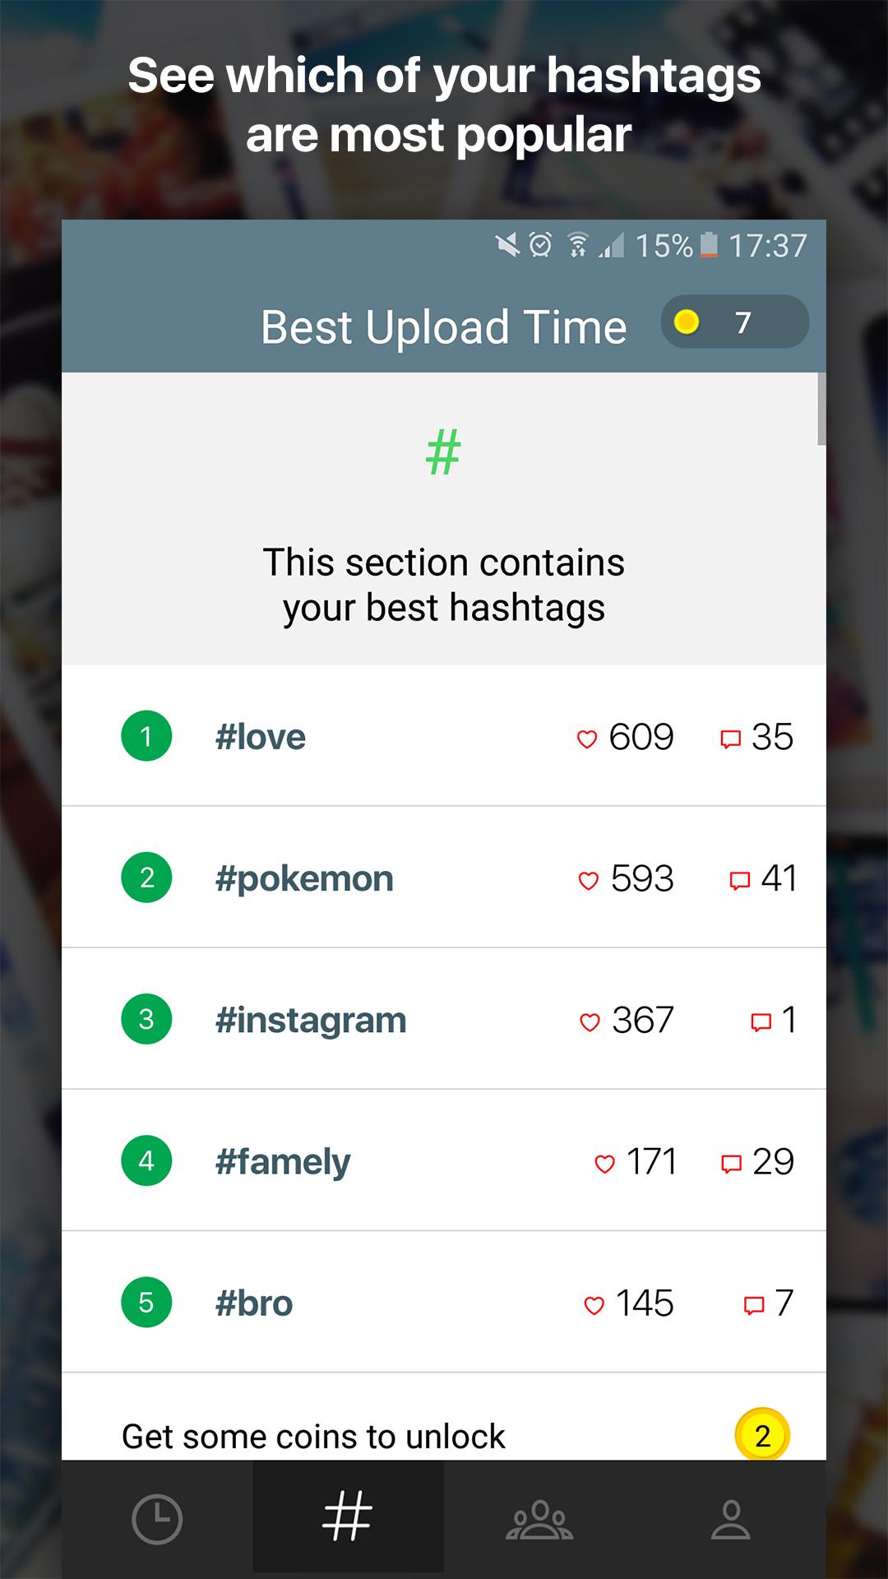The height and width of the screenshot is (1579, 888).
Task: Tap the yellow 2-coin unlock badge
Action: pos(762,1435)
